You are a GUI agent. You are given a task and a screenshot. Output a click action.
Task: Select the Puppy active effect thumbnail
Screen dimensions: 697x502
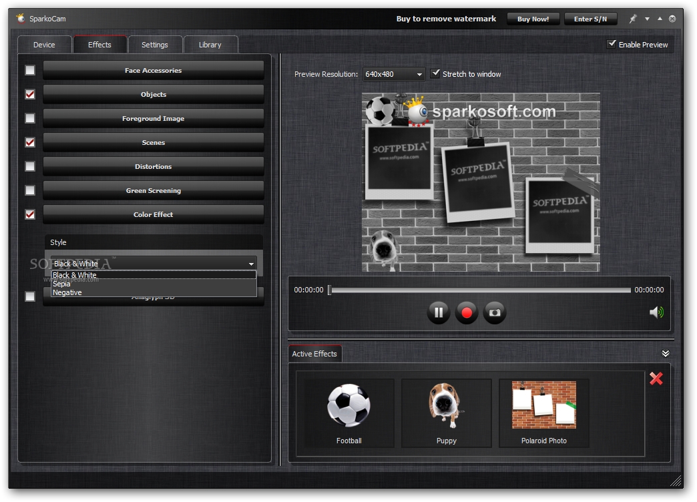(446, 413)
